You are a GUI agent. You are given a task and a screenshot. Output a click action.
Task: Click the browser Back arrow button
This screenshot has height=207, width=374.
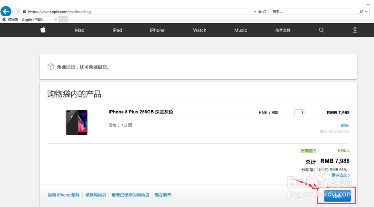[x=6, y=11]
